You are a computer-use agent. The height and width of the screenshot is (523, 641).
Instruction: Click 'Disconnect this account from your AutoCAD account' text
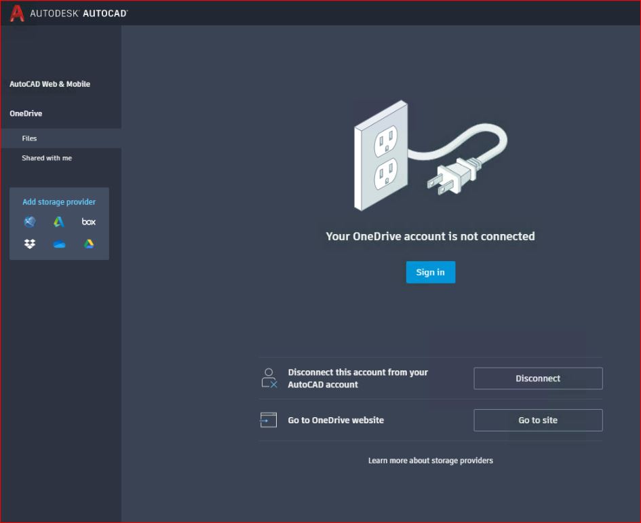tap(357, 379)
